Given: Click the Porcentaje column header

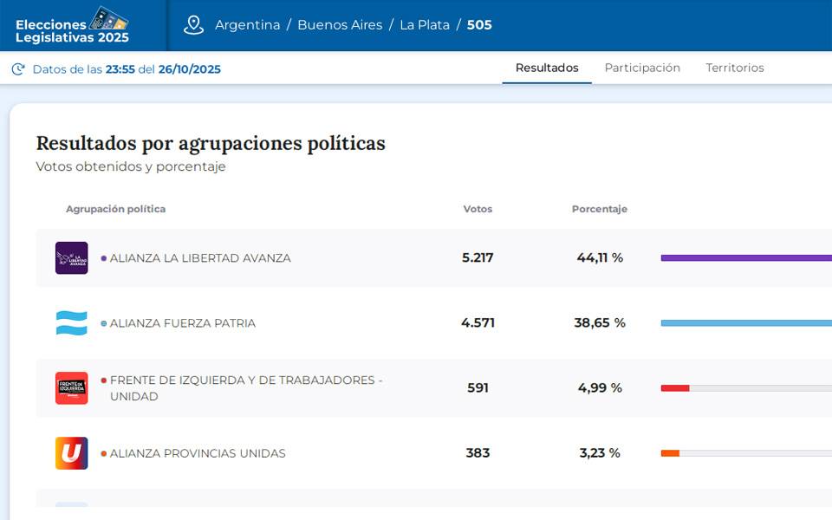Looking at the screenshot, I should coord(599,209).
